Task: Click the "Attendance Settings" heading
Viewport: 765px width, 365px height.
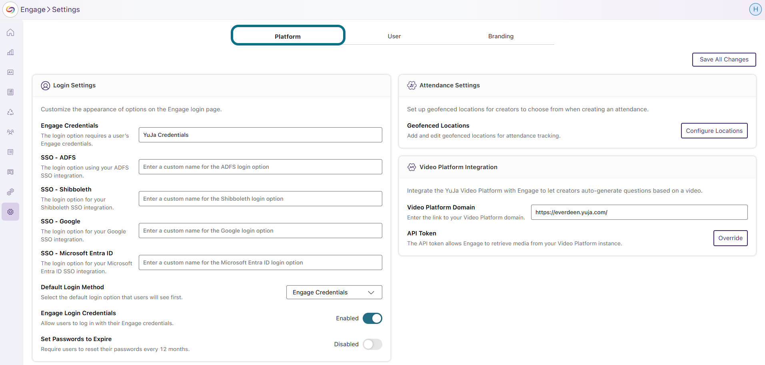Action: pyautogui.click(x=449, y=85)
